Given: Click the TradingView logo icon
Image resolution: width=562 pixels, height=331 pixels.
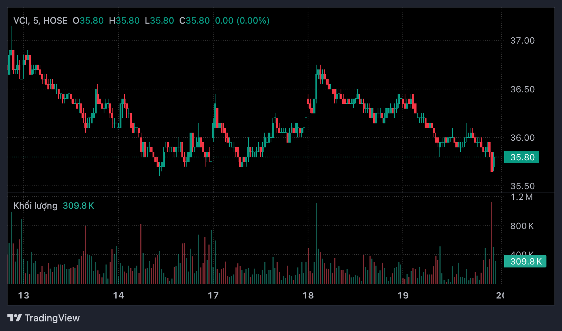Looking at the screenshot, I should pos(14,318).
